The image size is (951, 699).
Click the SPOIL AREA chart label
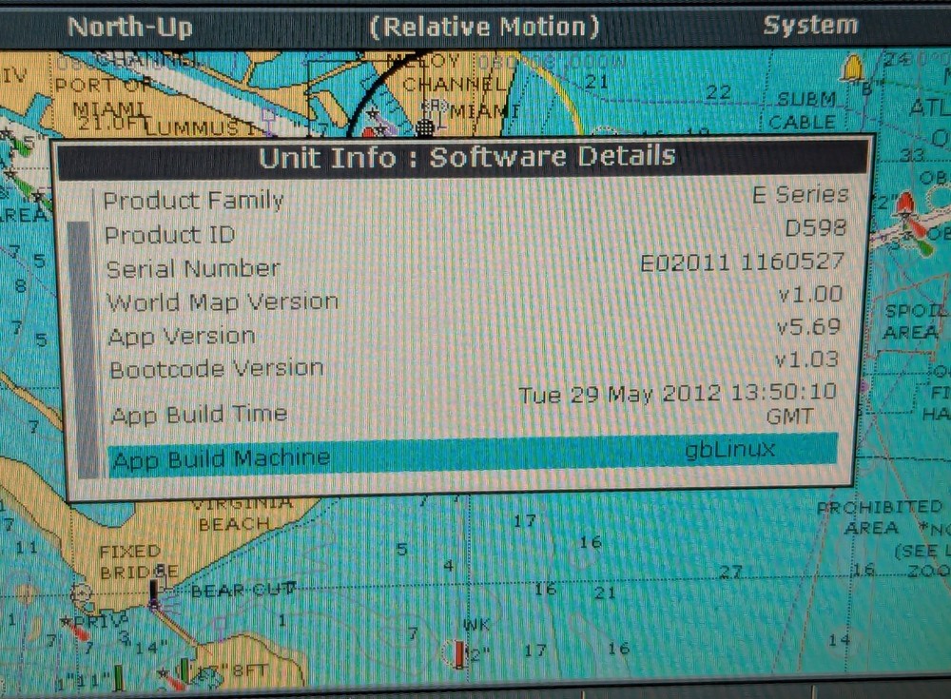point(913,321)
